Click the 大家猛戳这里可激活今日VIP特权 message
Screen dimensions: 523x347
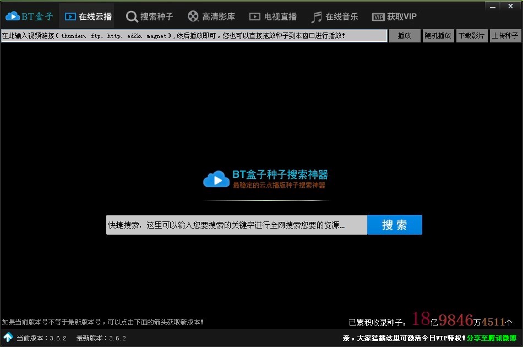coord(404,338)
